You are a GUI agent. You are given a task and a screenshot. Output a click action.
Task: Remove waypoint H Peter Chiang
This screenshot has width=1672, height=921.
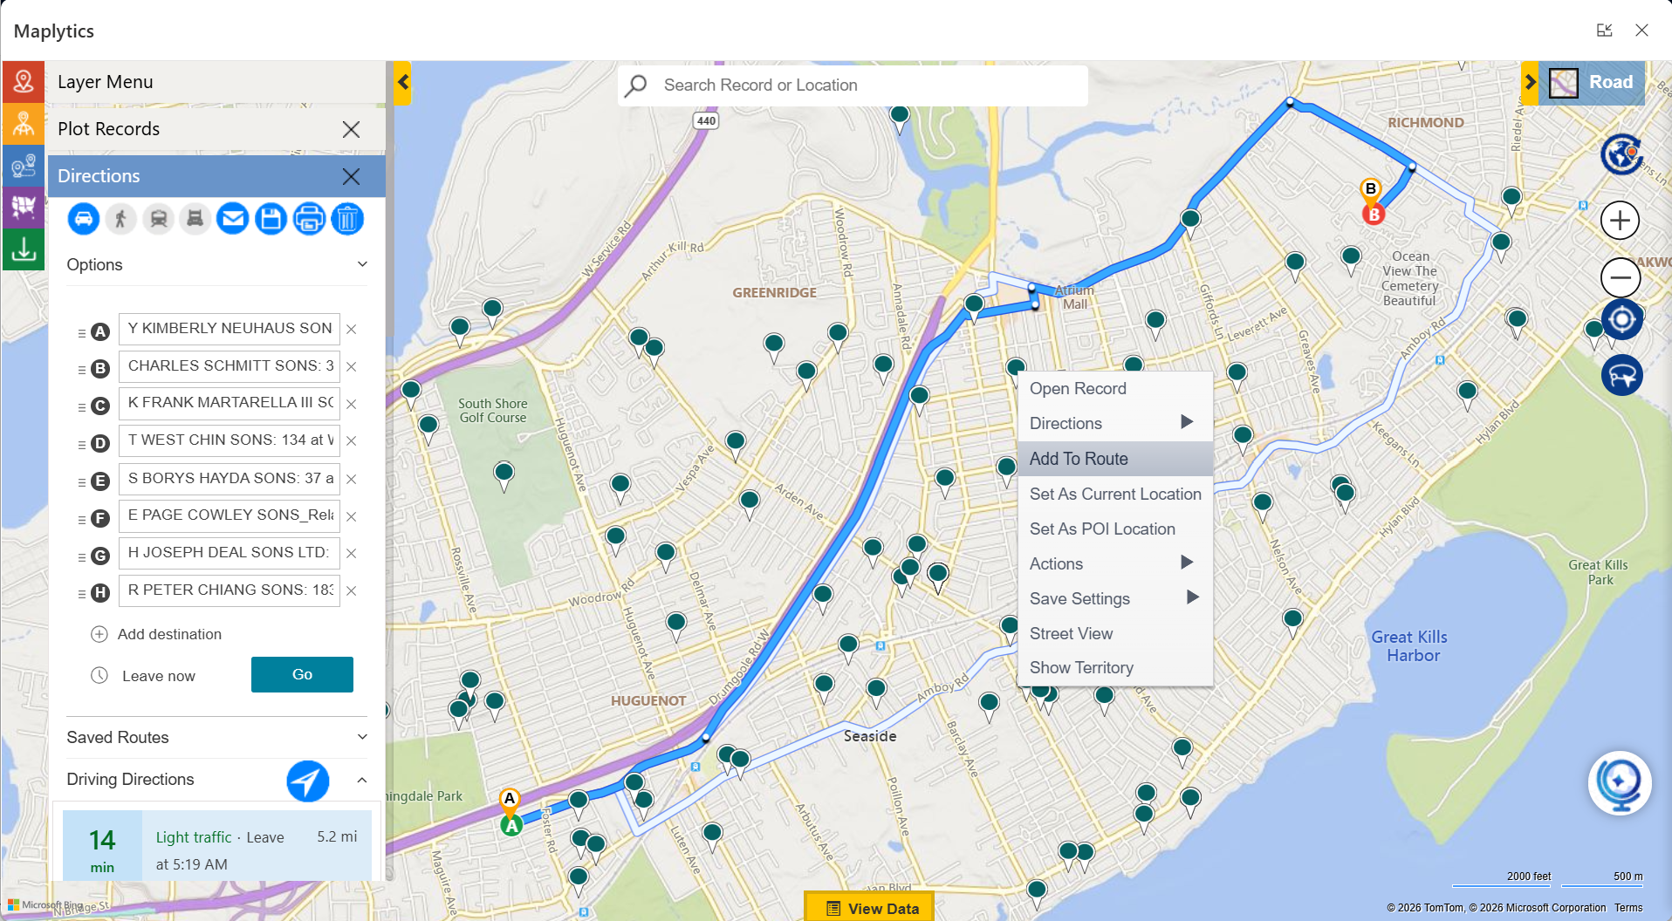[x=351, y=590]
